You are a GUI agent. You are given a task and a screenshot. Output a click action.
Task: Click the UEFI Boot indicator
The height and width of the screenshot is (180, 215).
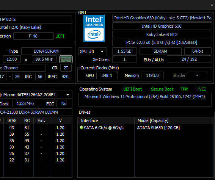132,89
